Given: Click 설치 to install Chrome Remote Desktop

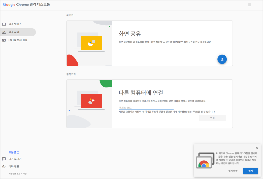Looking at the screenshot, I should (250, 171).
